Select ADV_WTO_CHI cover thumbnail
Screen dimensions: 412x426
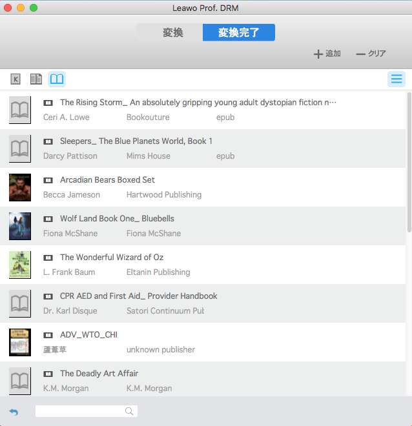pos(20,342)
